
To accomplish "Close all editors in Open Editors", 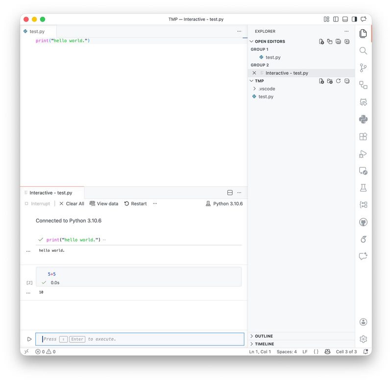I will coord(347,42).
